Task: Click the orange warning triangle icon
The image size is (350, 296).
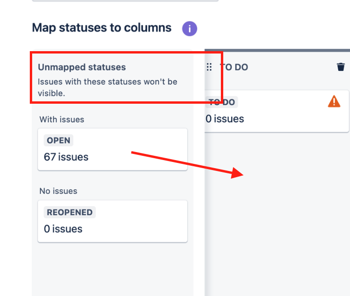Action: coord(334,101)
